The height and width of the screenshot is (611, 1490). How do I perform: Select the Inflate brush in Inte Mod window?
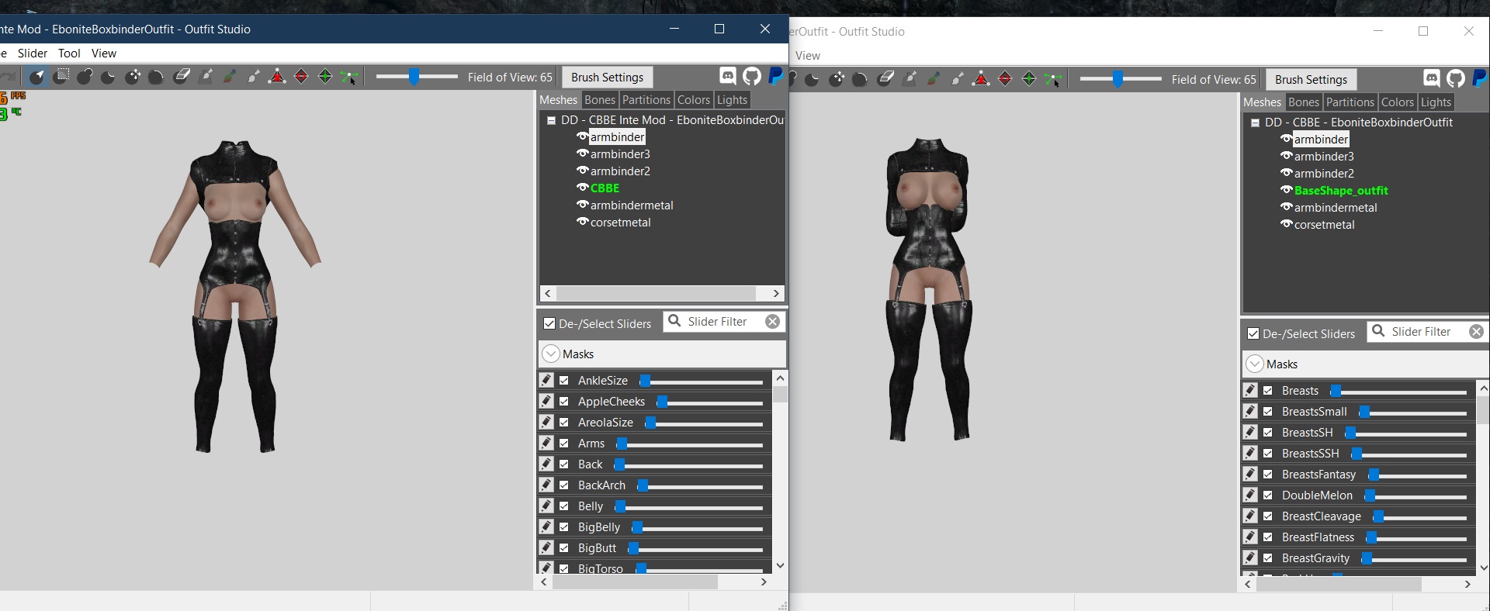click(x=85, y=76)
